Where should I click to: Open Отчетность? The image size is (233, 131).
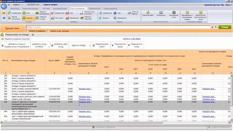pyautogui.click(x=161, y=14)
